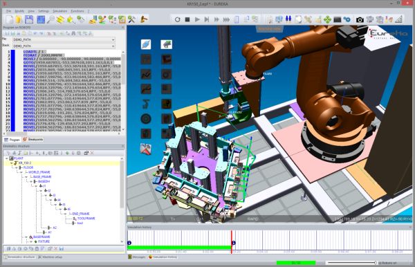This screenshot has width=415, height=267.
Task: Click the green four-arrow move icon
Action: point(327,19)
